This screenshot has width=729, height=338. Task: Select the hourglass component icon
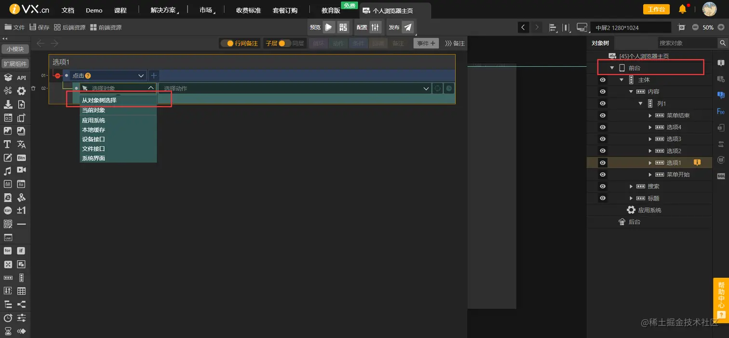(8, 331)
